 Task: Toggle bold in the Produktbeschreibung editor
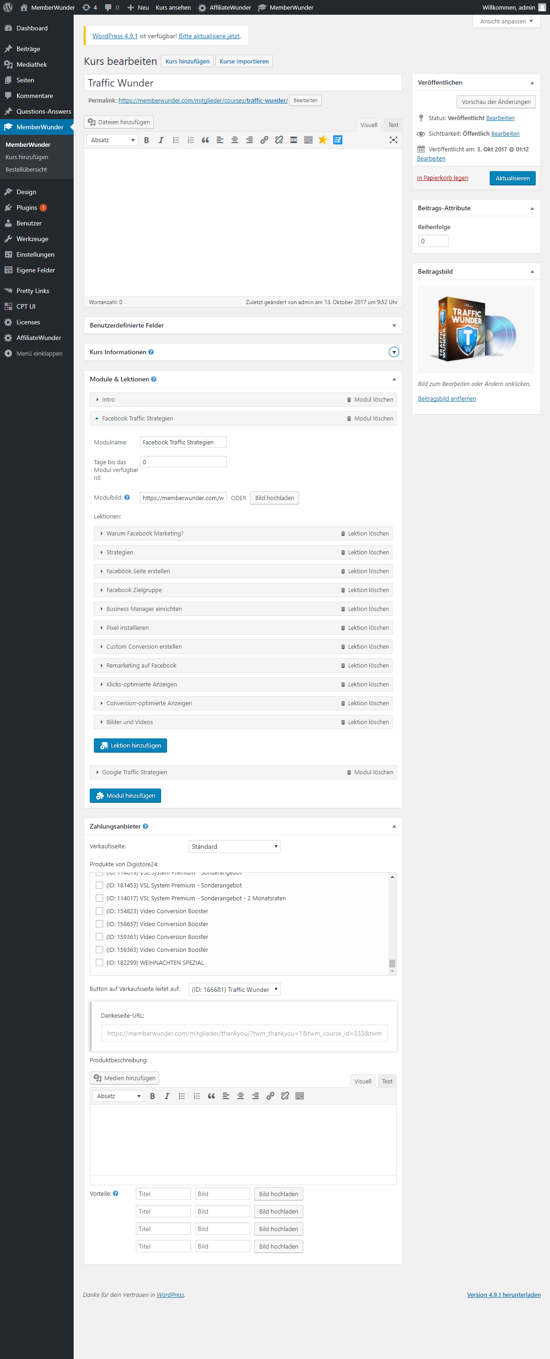click(152, 1096)
